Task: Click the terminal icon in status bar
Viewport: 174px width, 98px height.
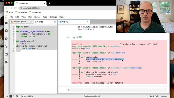Action: tap(11, 96)
